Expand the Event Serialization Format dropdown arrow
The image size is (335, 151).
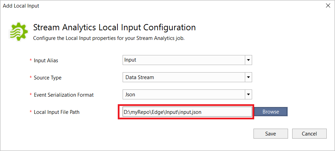(x=248, y=94)
